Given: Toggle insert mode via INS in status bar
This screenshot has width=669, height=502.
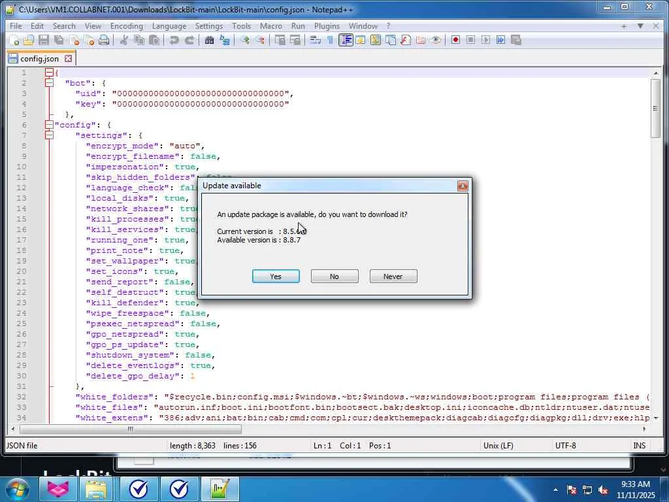Looking at the screenshot, I should tap(639, 446).
